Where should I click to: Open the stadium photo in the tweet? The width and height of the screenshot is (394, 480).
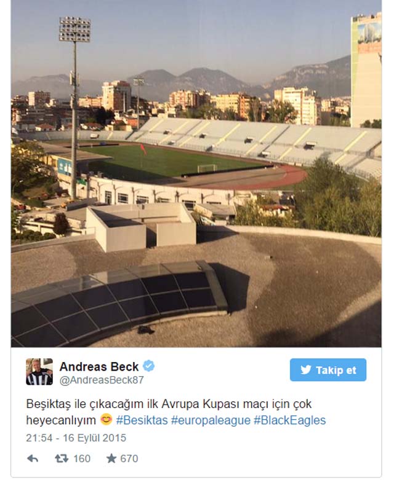(196, 173)
